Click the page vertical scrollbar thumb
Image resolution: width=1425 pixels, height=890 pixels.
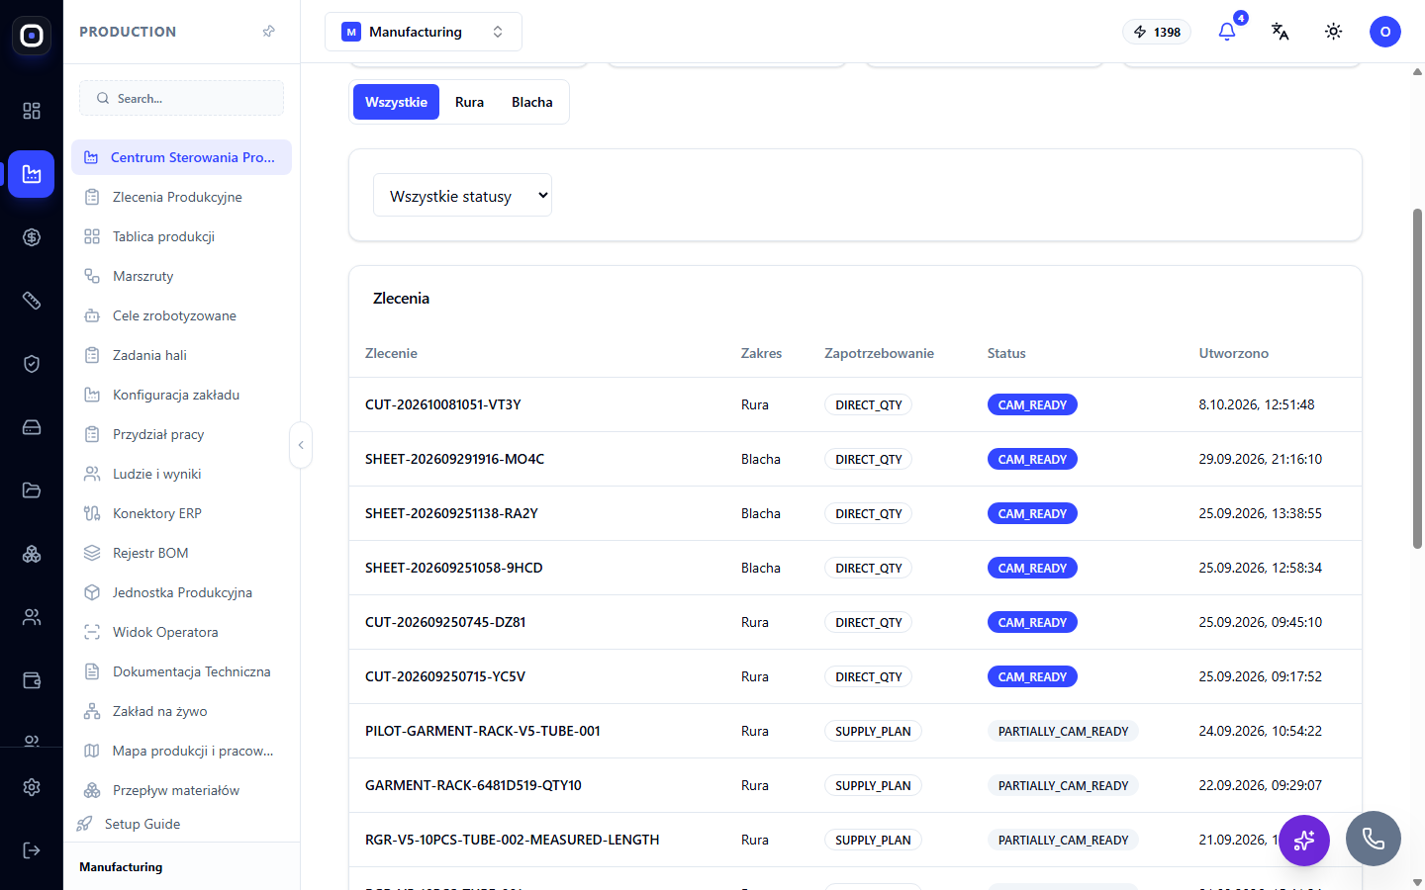tap(1417, 379)
